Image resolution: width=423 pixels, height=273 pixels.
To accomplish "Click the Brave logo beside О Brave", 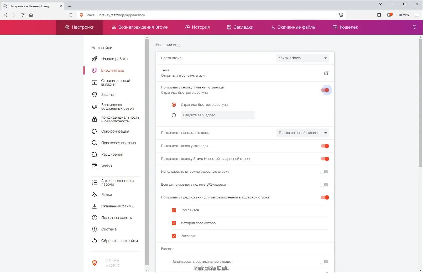I will point(95,263).
